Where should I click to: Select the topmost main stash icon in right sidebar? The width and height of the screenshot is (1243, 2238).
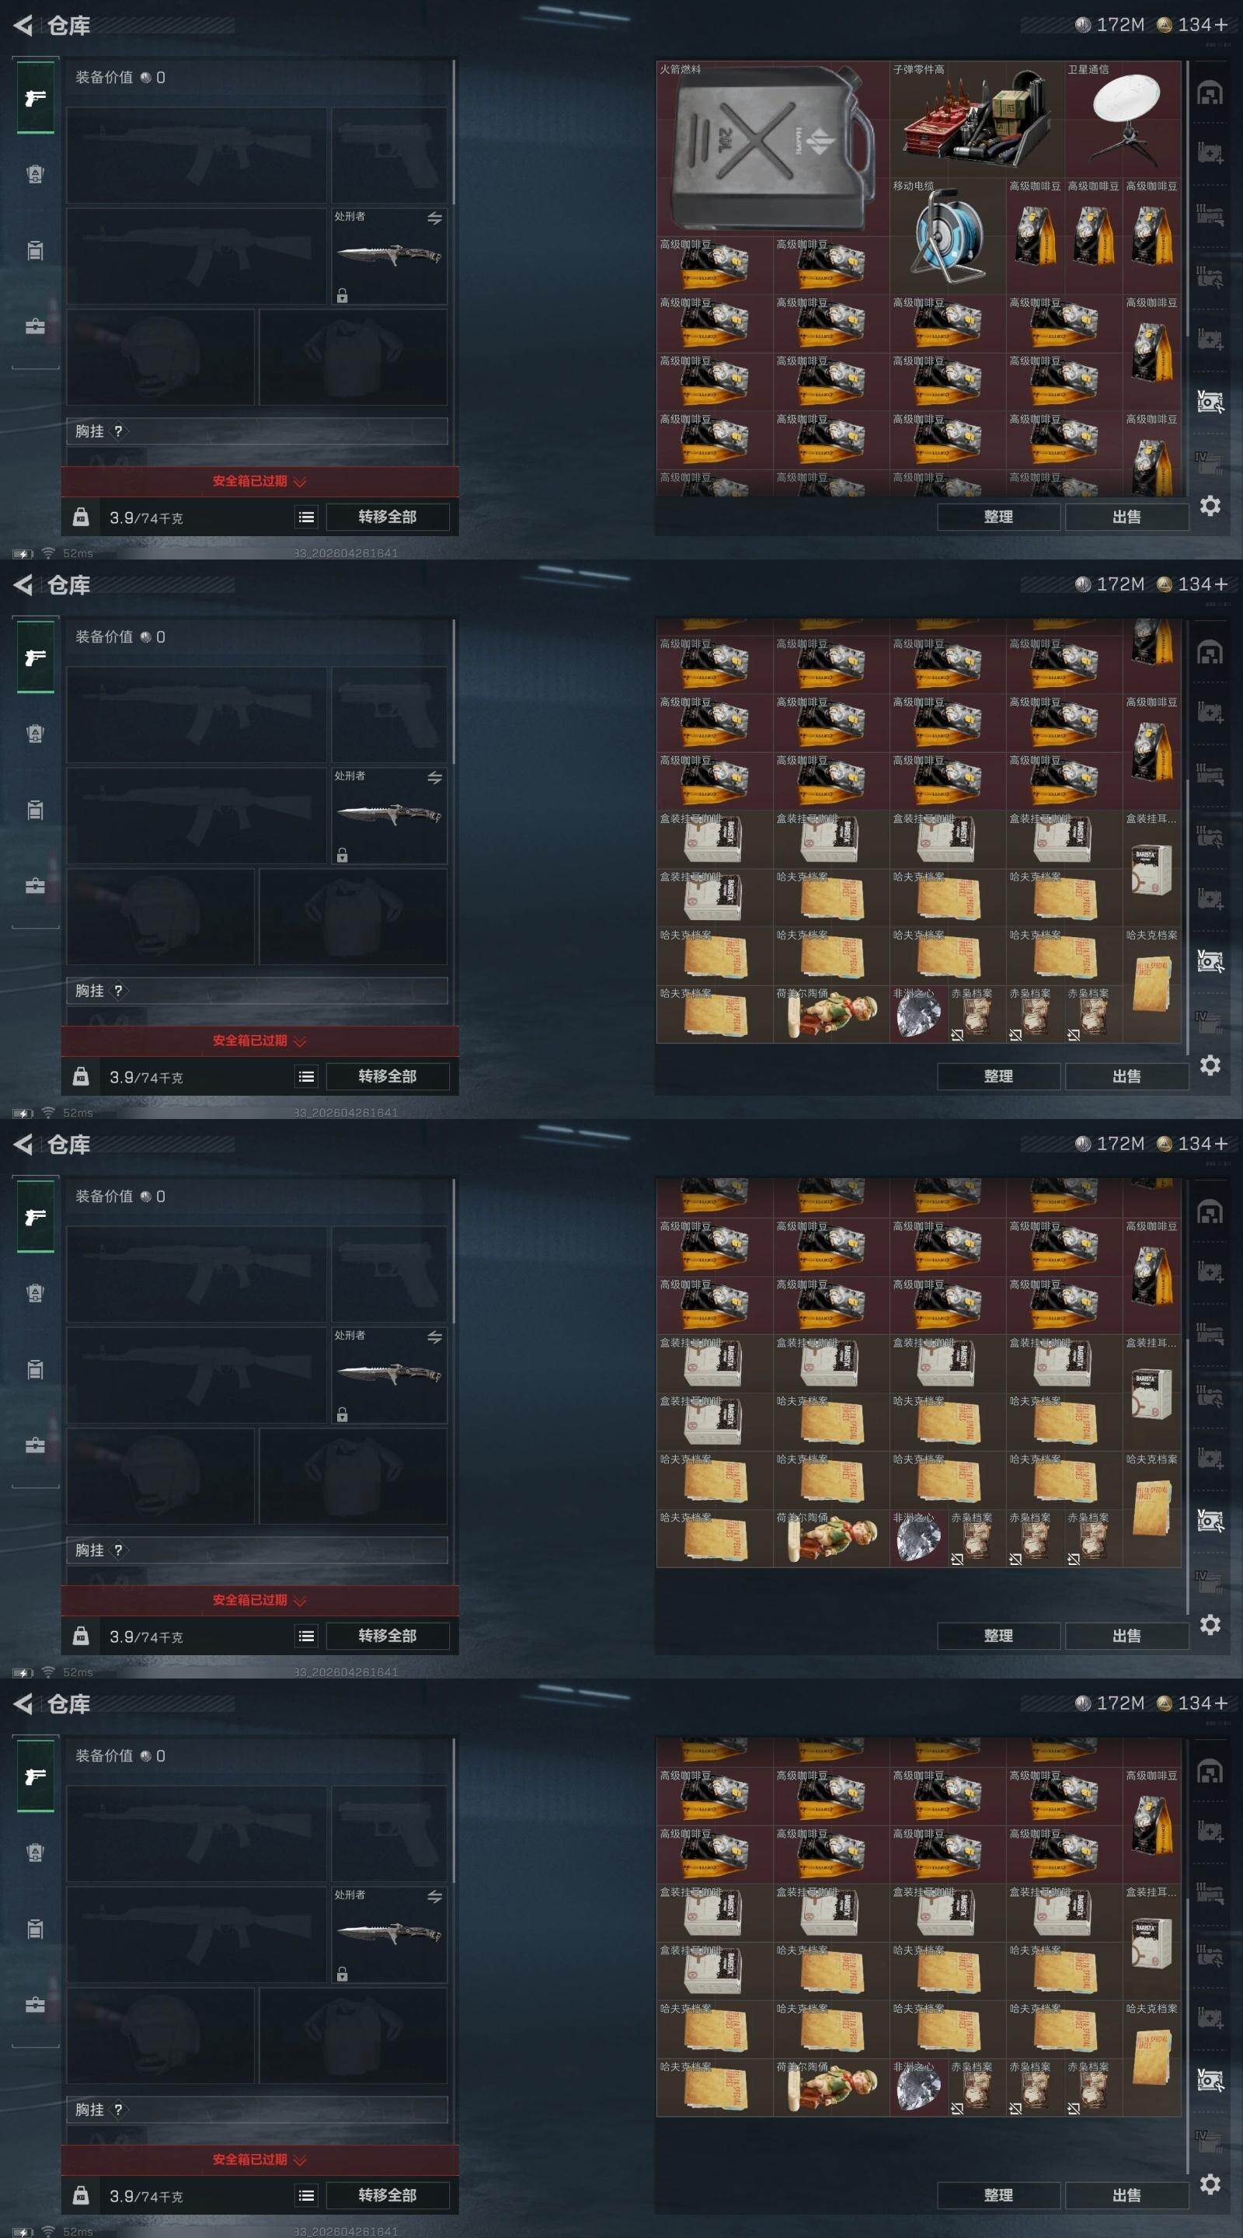pyautogui.click(x=1210, y=93)
